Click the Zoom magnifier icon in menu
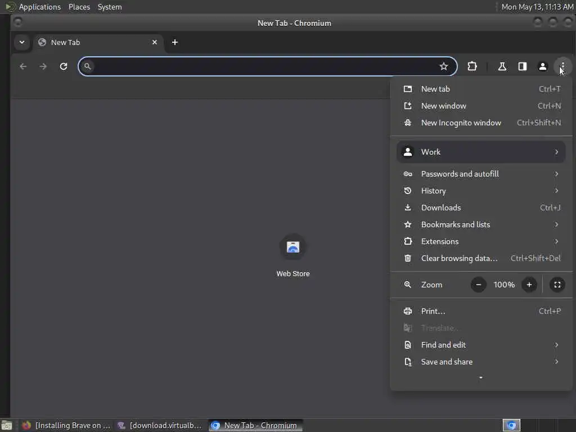The image size is (576, 432). click(x=408, y=285)
